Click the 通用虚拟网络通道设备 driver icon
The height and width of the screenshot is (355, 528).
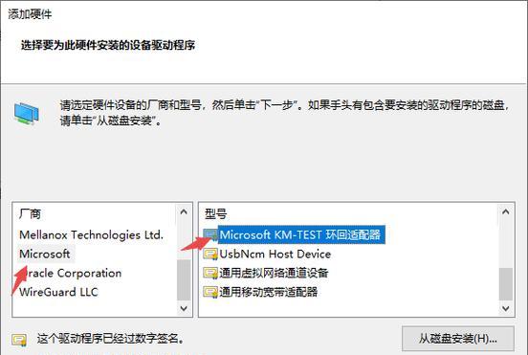coord(210,273)
